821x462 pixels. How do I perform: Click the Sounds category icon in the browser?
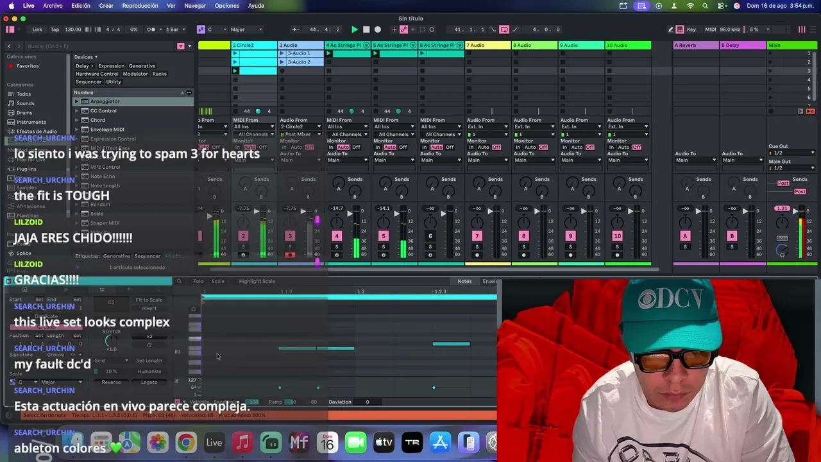[x=11, y=103]
